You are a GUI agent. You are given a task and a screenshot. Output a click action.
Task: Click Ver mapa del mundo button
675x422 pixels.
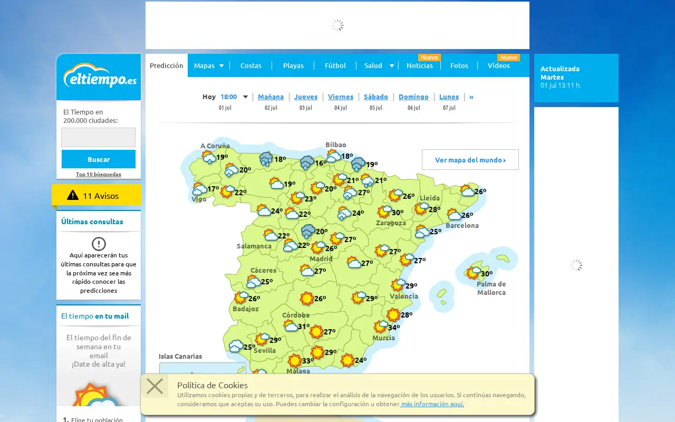pyautogui.click(x=470, y=160)
